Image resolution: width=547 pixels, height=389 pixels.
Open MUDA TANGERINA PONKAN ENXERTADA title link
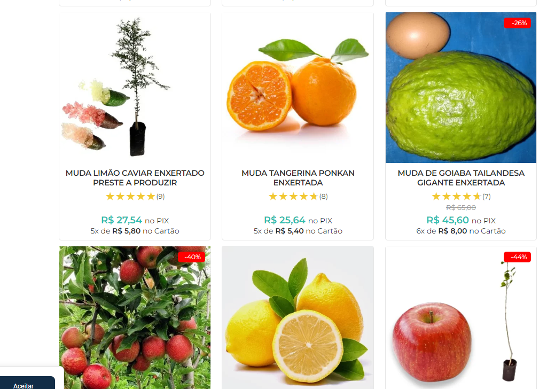[x=298, y=178]
